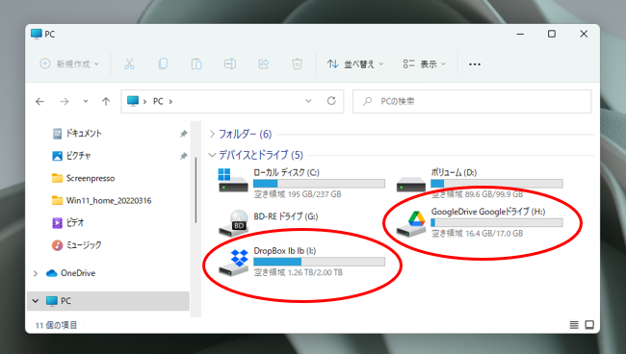Click DropBox lb lb (I:) label
This screenshot has height=354, width=626.
[285, 251]
